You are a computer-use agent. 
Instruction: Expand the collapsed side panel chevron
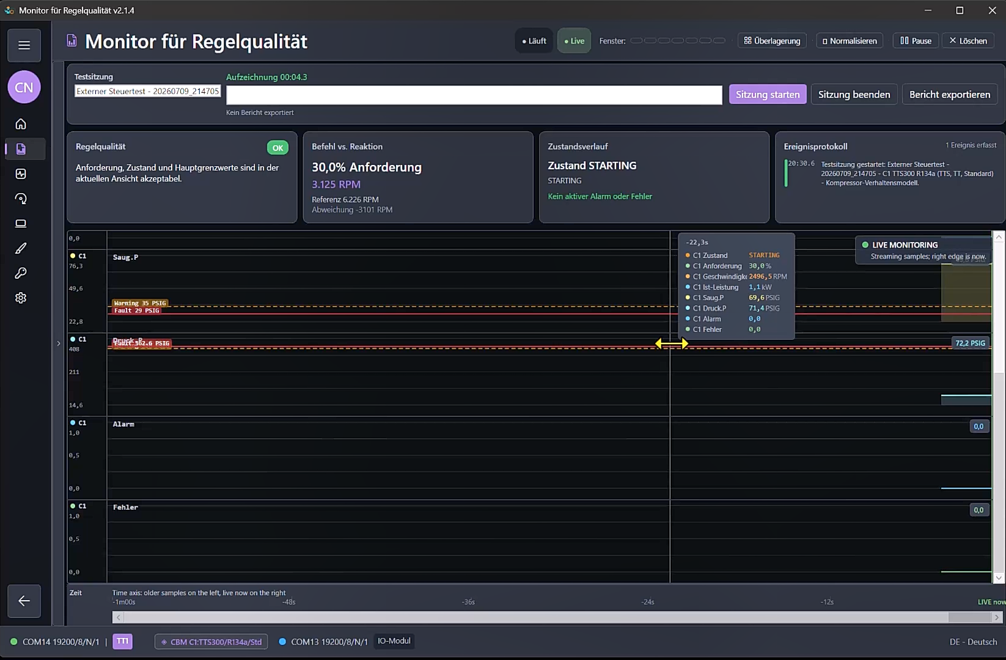[x=59, y=343]
